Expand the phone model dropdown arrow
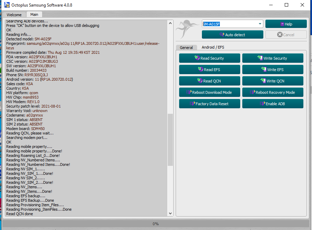Viewport: 312px width, 230px height. tap(260, 24)
